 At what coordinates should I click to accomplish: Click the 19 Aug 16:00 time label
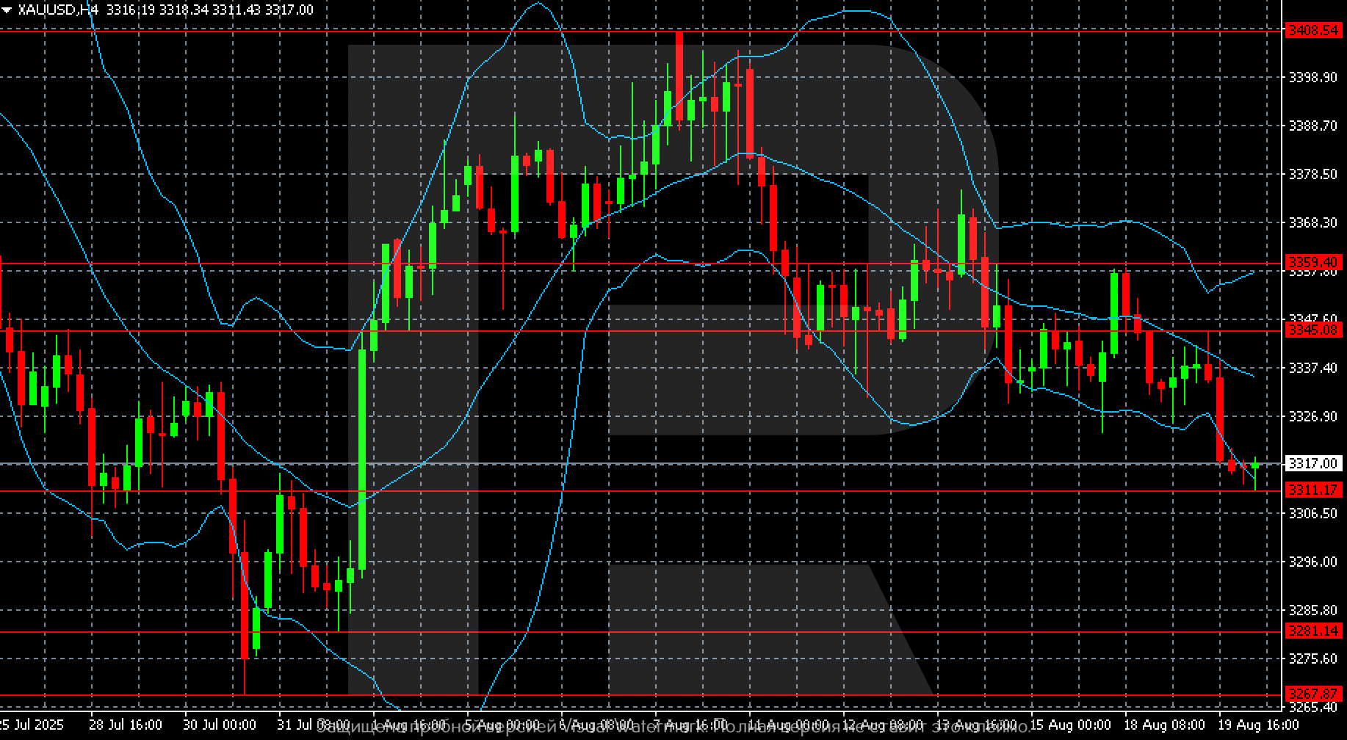coord(1257,725)
